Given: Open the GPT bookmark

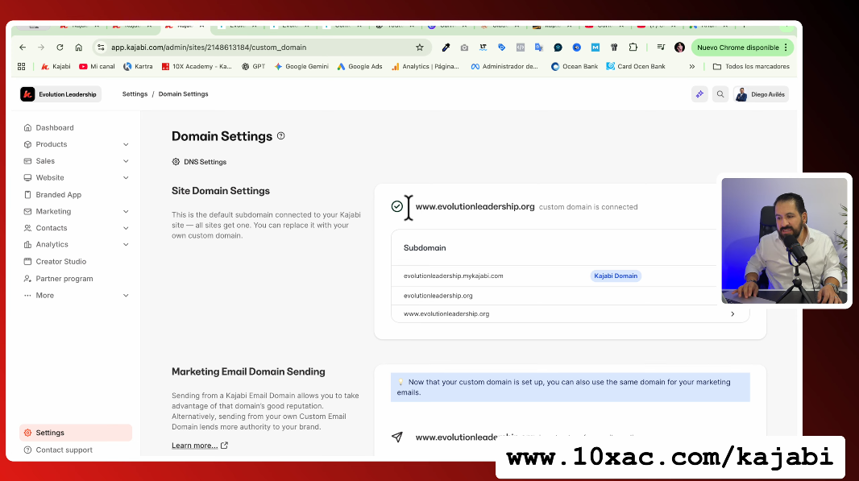Looking at the screenshot, I should (x=253, y=66).
